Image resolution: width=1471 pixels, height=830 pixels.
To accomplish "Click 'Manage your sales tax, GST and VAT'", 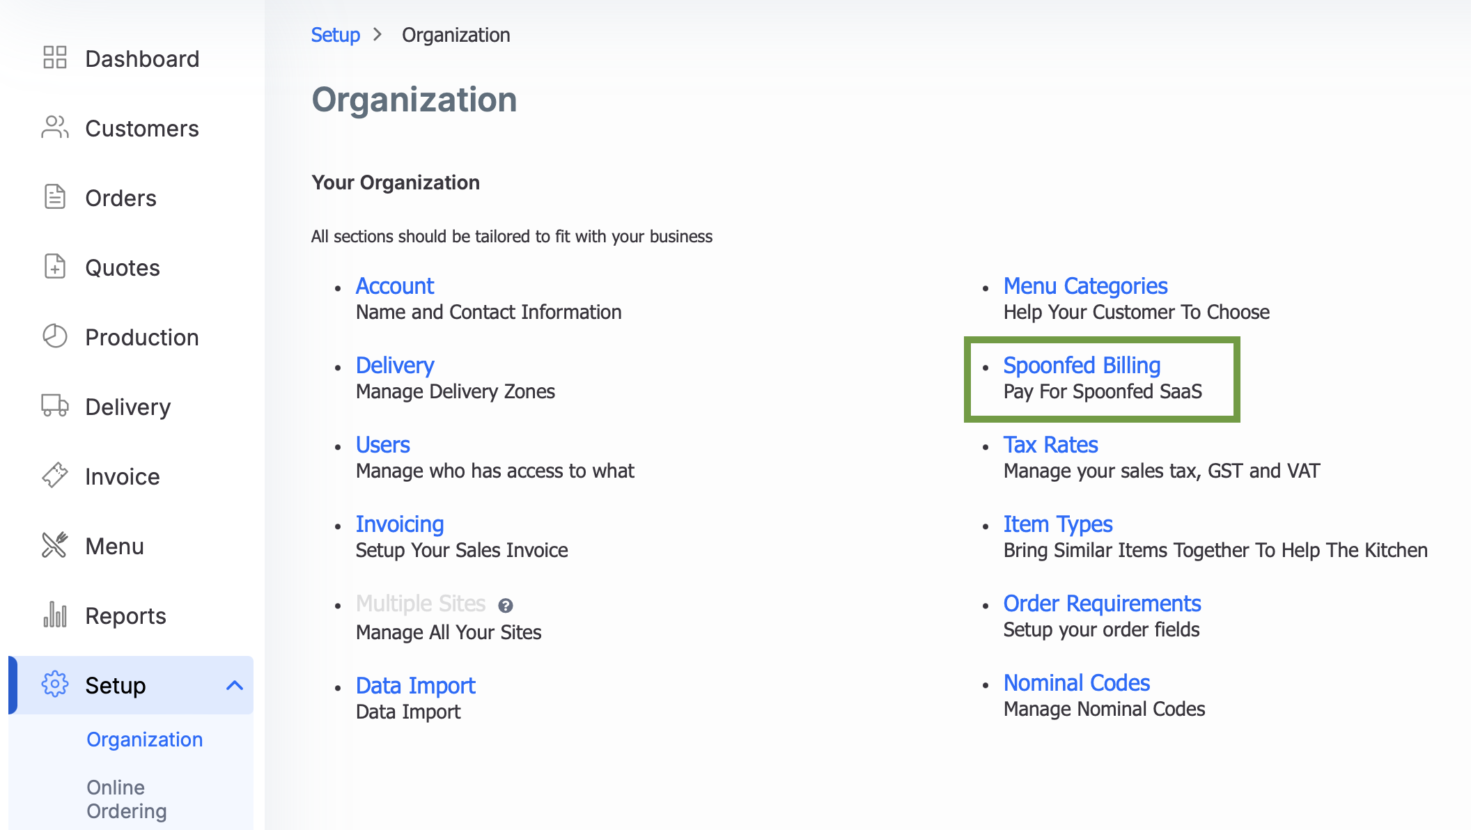I will tap(1162, 471).
